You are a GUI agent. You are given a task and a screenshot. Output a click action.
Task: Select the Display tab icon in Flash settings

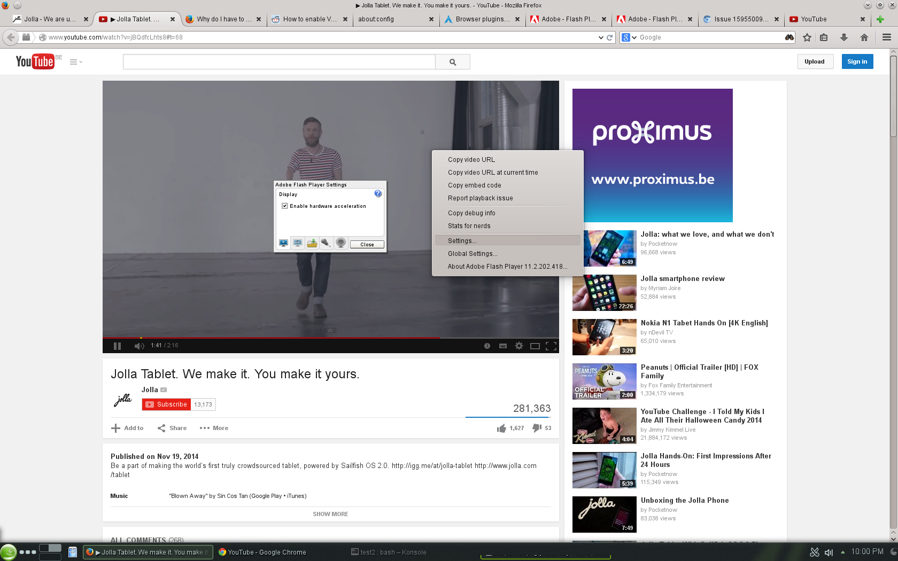click(x=283, y=243)
